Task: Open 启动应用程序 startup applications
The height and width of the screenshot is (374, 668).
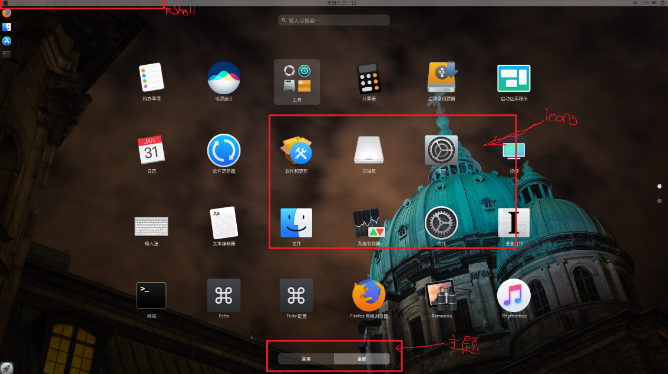Action: (x=514, y=78)
